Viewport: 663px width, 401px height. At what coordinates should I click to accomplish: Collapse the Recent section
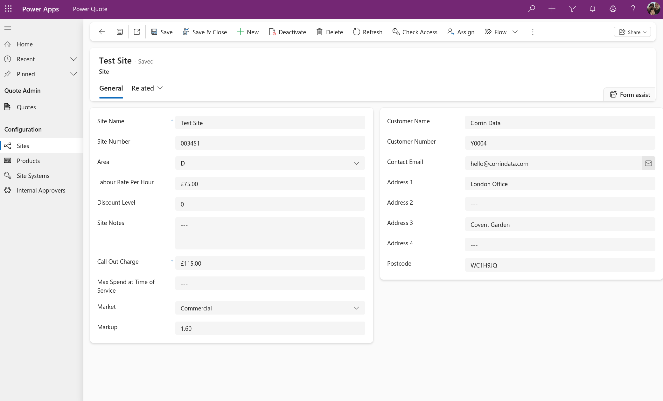click(73, 59)
